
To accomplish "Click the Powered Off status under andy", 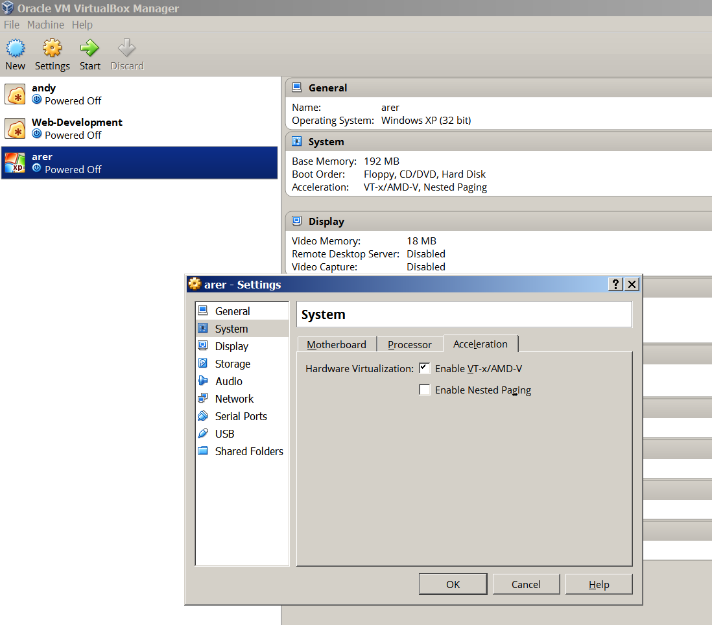I will 73,100.
